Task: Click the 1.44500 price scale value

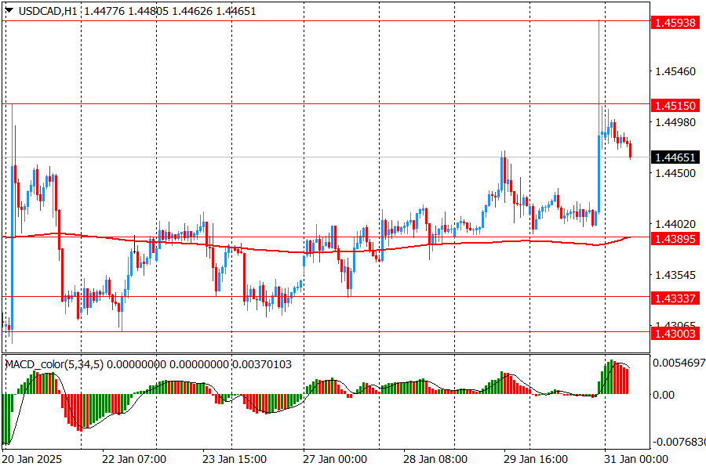Action: tap(675, 173)
